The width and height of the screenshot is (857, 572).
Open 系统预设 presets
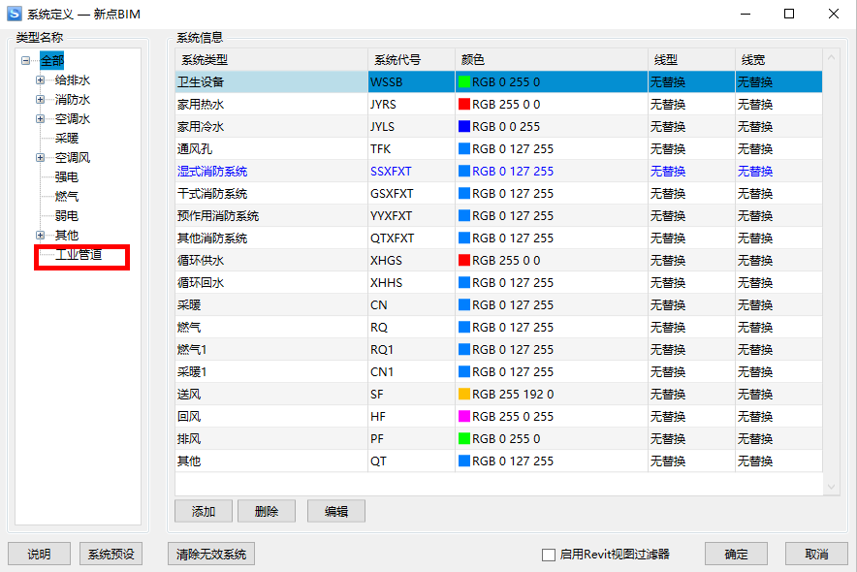coord(111,554)
